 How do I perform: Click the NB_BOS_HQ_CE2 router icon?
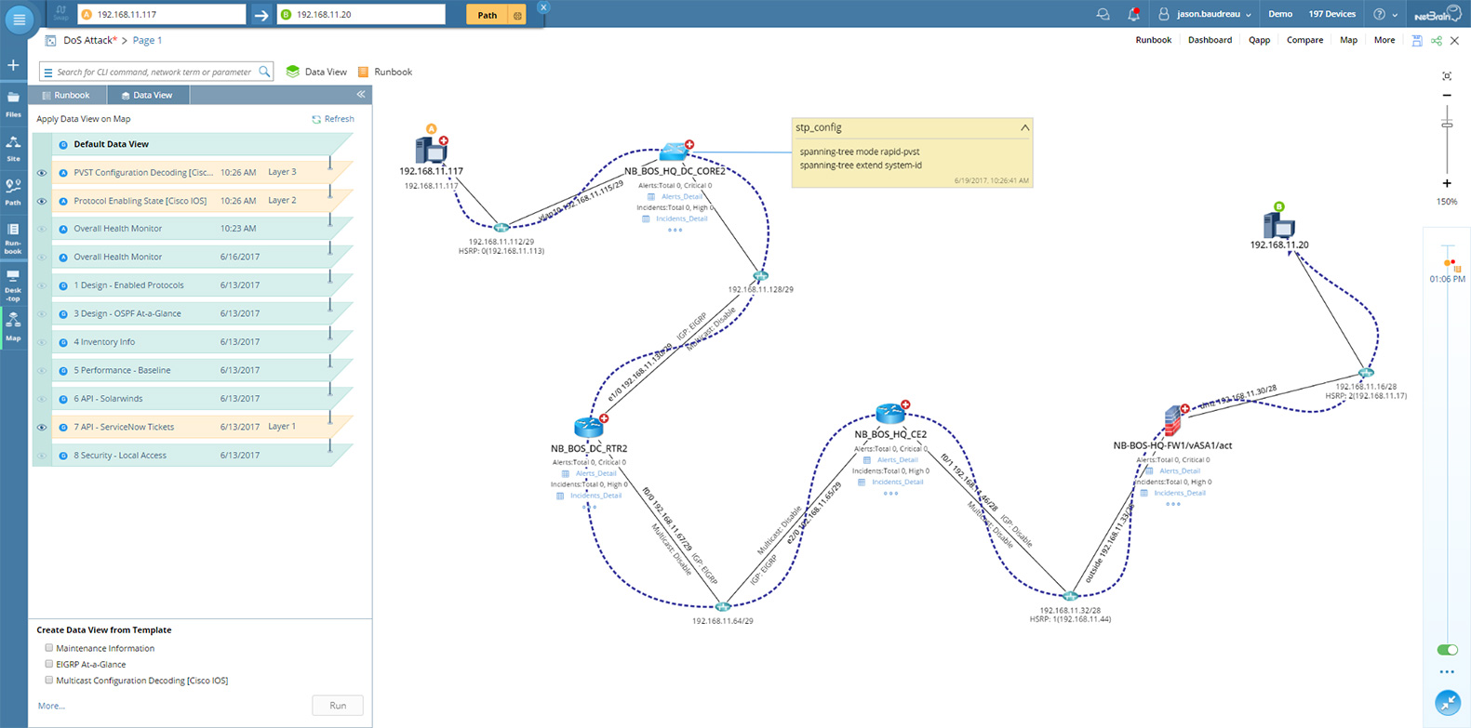(x=890, y=414)
